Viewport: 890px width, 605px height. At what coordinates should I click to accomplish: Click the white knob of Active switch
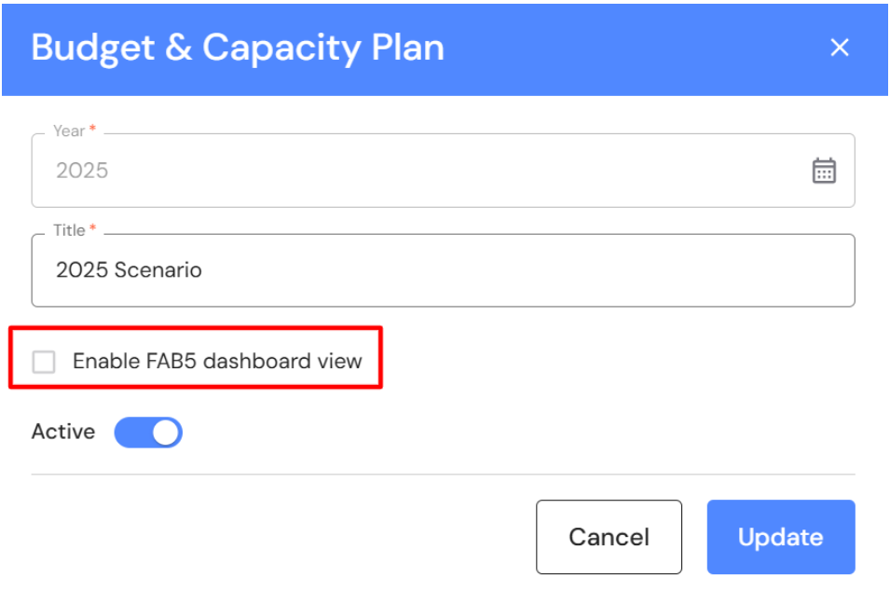(165, 433)
